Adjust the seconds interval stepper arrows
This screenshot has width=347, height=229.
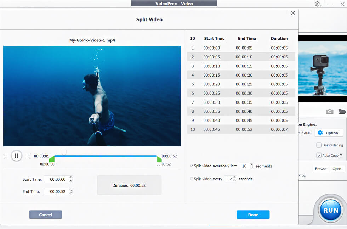tap(234, 179)
